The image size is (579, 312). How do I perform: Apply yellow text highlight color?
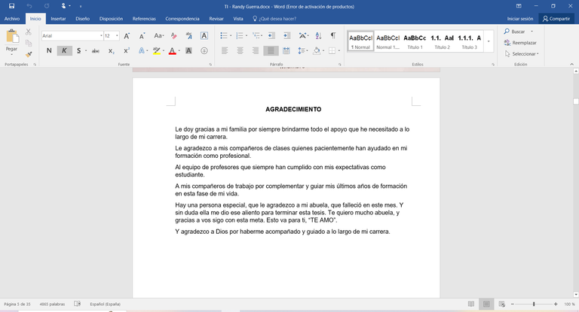[157, 51]
